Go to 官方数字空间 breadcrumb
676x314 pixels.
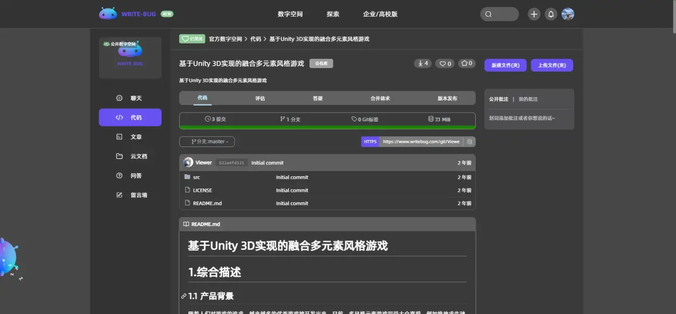[226, 39]
